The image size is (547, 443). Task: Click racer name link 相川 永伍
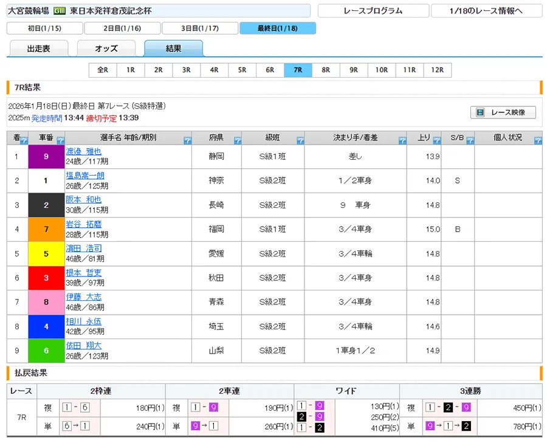pos(84,321)
